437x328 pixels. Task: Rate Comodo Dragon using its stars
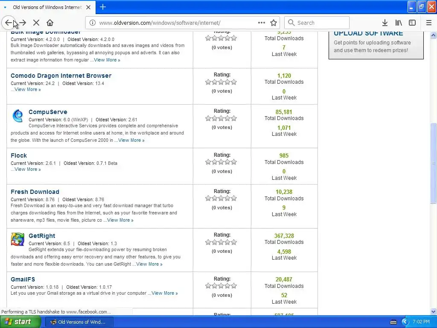click(221, 82)
